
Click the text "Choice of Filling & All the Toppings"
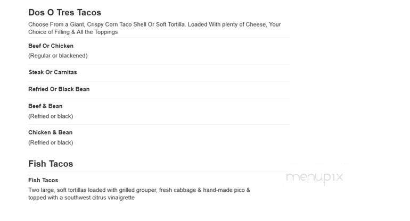tap(73, 32)
